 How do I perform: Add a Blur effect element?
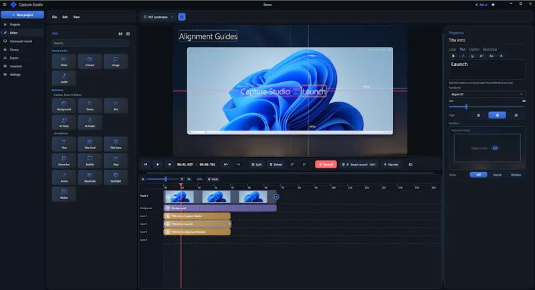(116, 106)
